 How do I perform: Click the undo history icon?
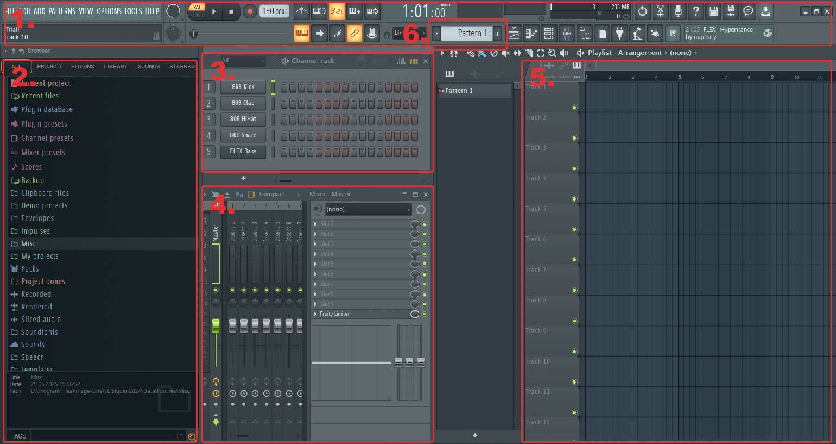click(643, 11)
